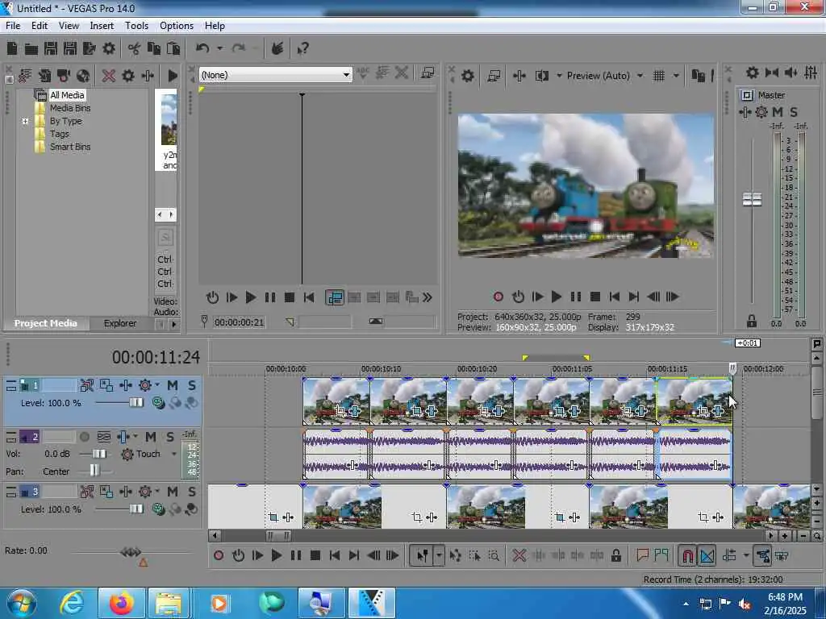Screen dimensions: 826x619
Task: Remove selected media with red X in Project Media
Action: pos(109,76)
